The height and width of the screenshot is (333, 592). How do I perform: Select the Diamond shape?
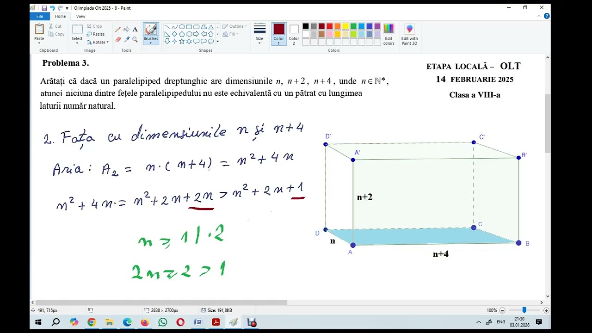pos(174,34)
